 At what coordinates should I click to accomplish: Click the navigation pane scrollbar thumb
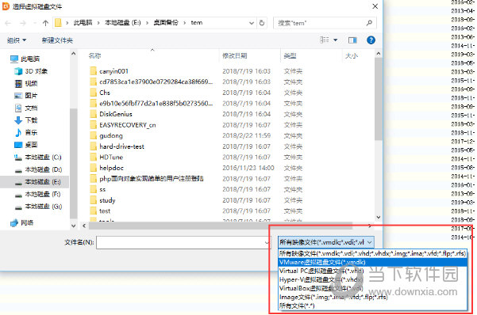pos(73,163)
